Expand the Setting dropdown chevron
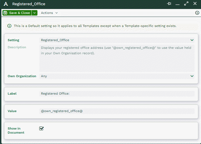Image resolution: width=201 pixels, height=144 pixels. [192, 40]
